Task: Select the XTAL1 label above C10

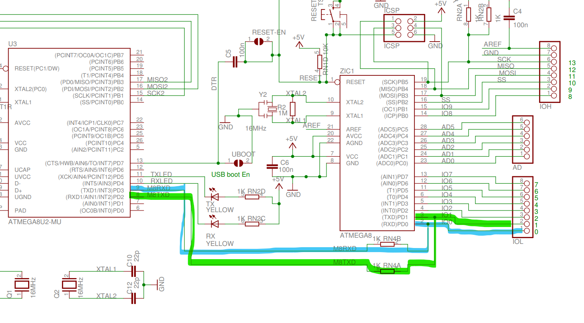Action: pos(106,269)
